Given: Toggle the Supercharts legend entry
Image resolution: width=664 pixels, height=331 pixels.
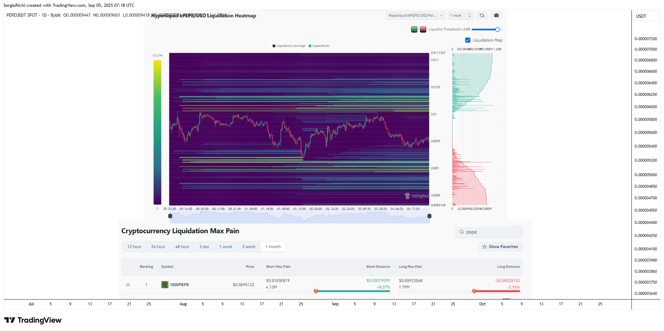Looking at the screenshot, I should pos(319,46).
